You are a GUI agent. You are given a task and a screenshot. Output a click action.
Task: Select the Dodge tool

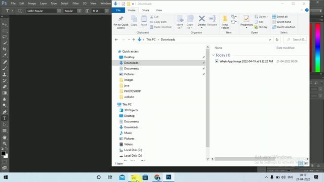(5, 106)
